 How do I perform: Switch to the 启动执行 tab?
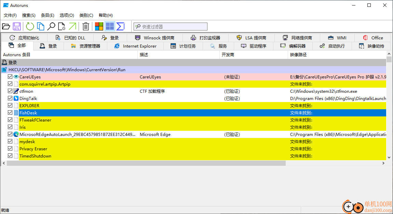click(332, 46)
